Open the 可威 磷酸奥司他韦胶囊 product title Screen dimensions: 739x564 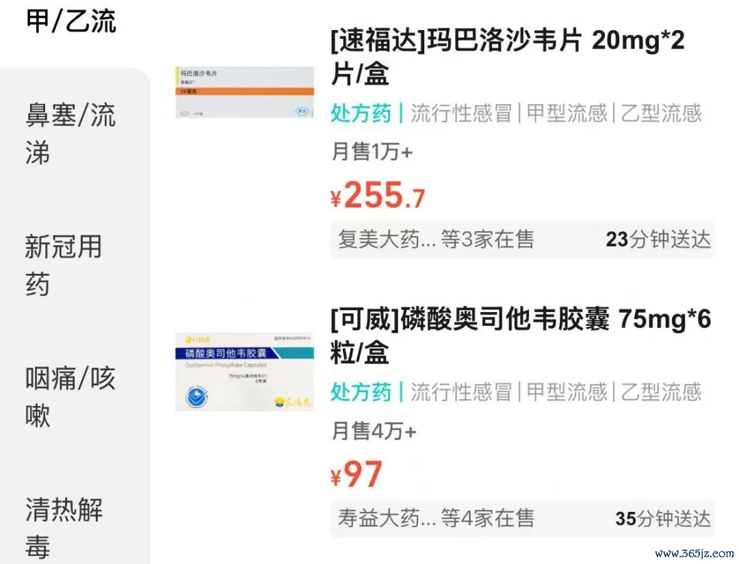[521, 336]
